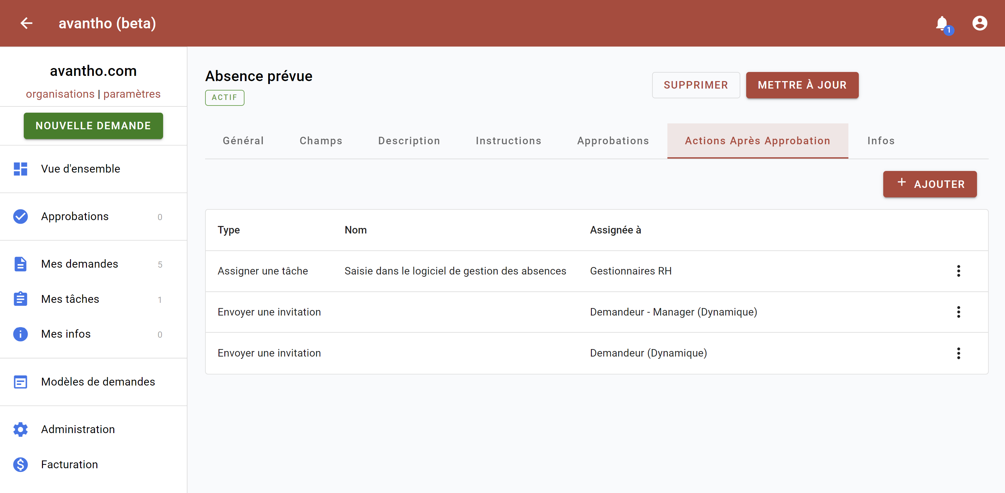
Task: Click the ACTIF status badge
Action: point(225,98)
